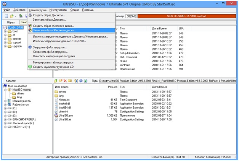Select Жесткий диск(G:) in tree

23,123
